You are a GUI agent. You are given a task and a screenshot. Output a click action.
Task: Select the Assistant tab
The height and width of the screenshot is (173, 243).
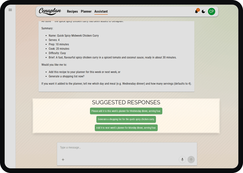(101, 11)
